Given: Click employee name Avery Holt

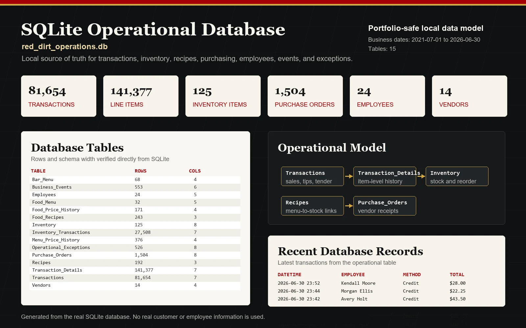Looking at the screenshot, I should pos(354,299).
